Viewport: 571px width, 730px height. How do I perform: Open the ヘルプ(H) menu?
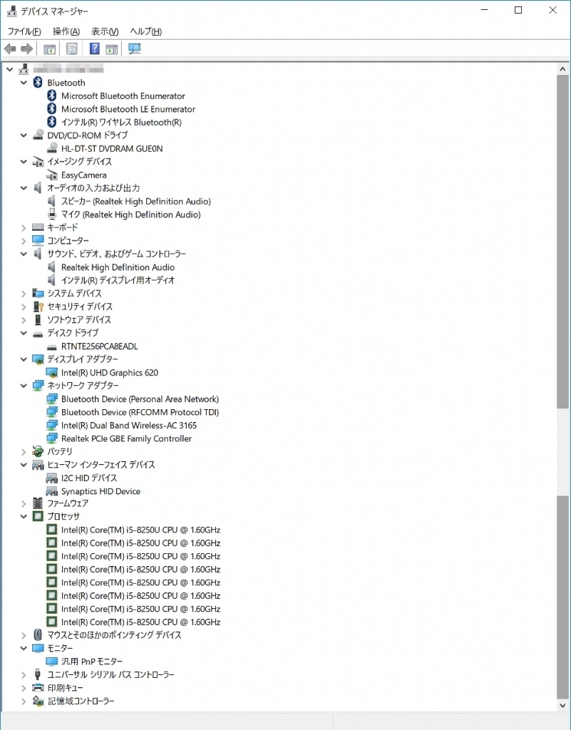click(x=145, y=31)
